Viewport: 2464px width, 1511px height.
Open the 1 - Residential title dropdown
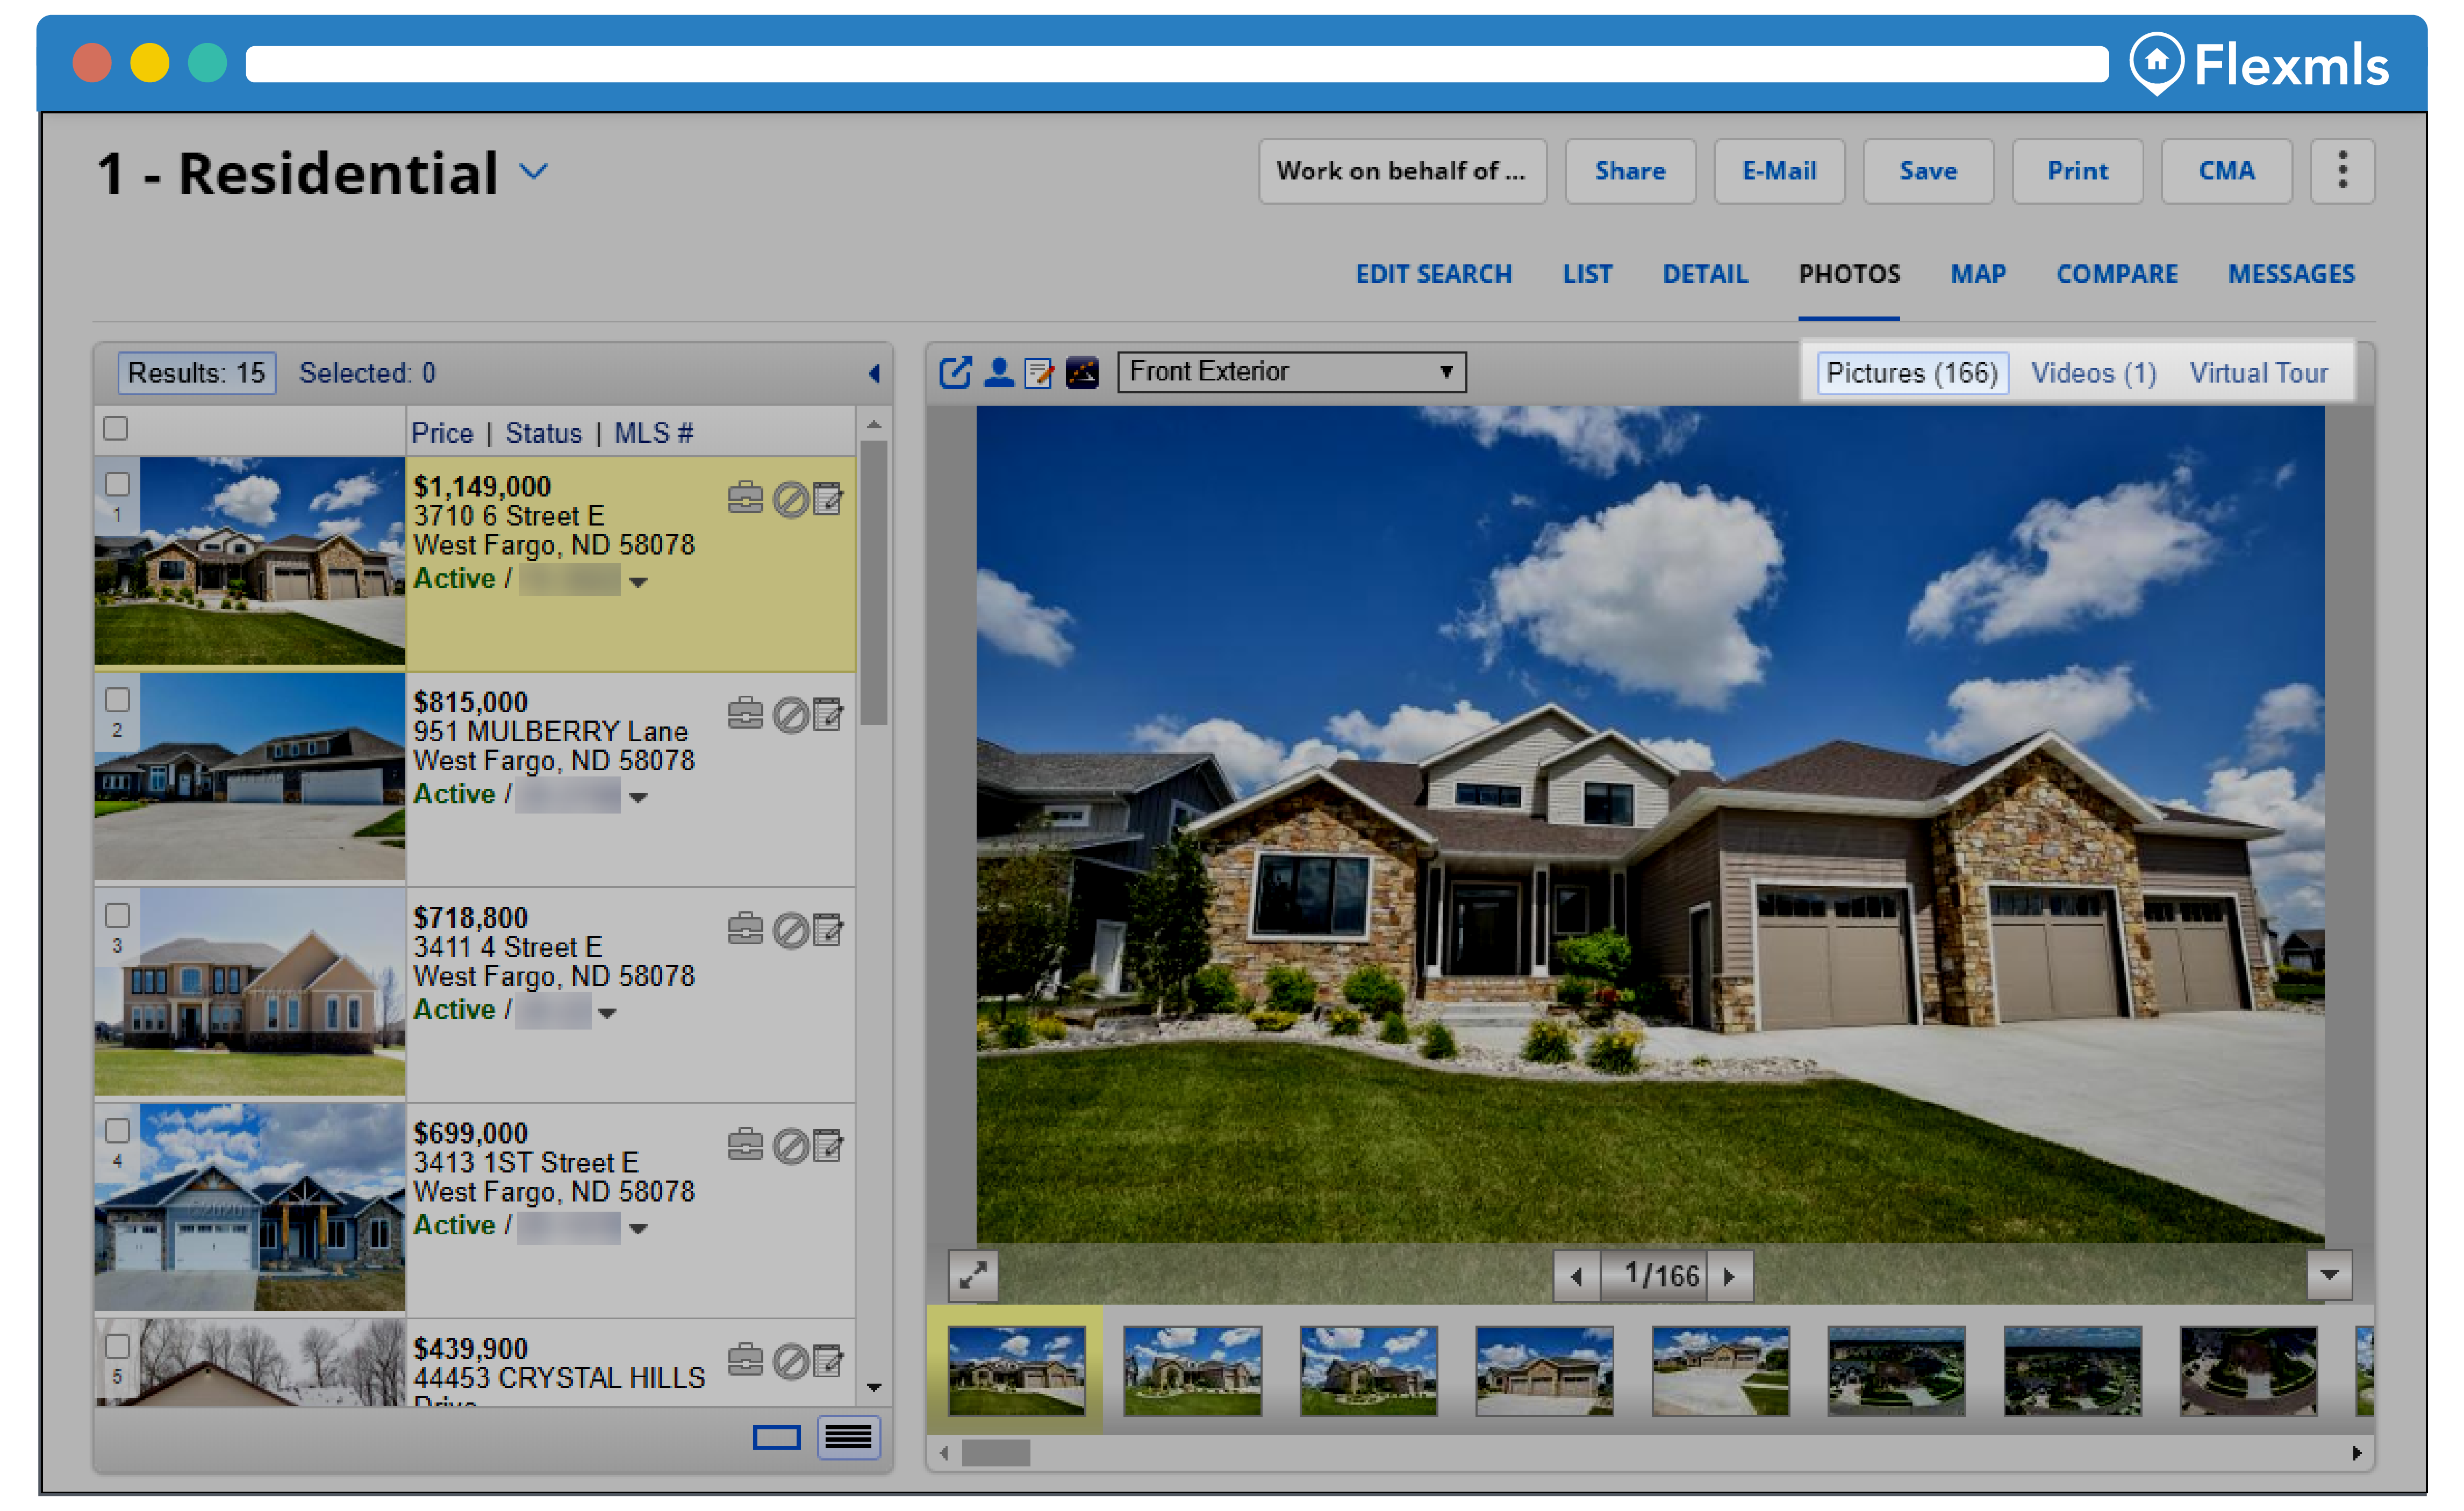click(534, 172)
